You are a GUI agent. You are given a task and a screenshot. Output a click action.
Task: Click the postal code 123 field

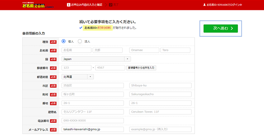(x=76, y=68)
